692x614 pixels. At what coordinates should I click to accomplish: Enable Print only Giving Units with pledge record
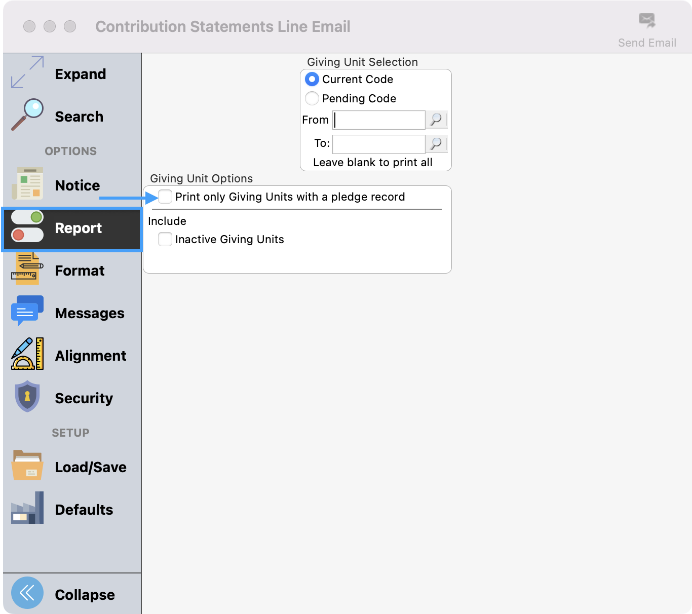click(x=165, y=197)
